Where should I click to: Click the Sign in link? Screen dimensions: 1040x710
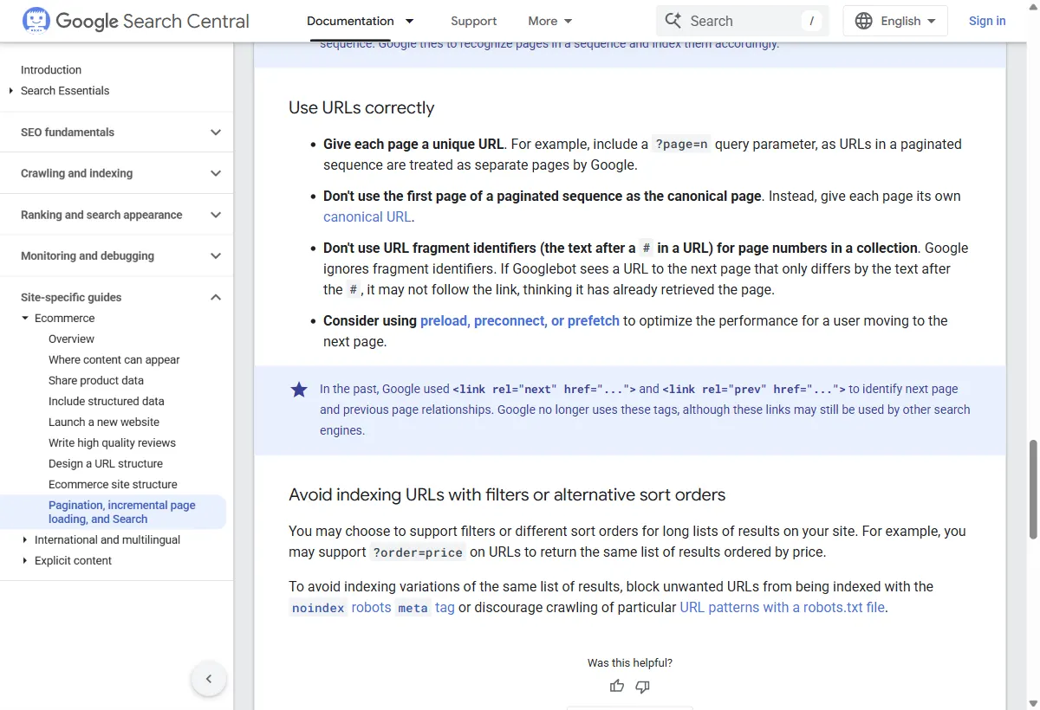[987, 21]
